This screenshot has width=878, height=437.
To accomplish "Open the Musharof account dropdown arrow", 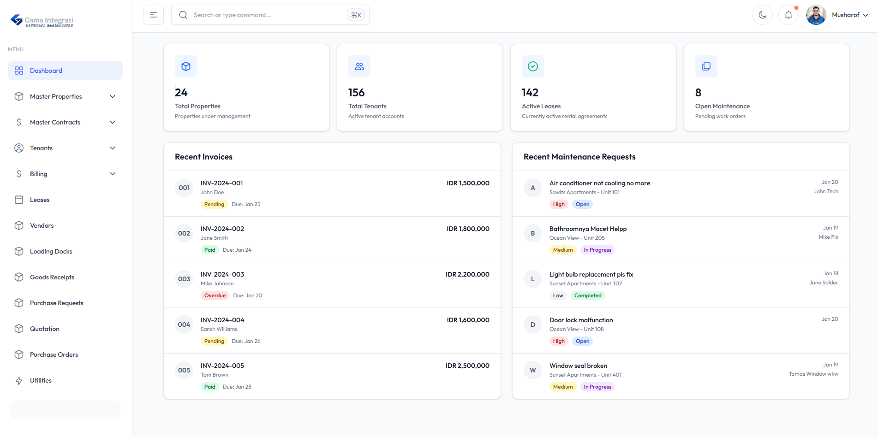I will point(866,15).
